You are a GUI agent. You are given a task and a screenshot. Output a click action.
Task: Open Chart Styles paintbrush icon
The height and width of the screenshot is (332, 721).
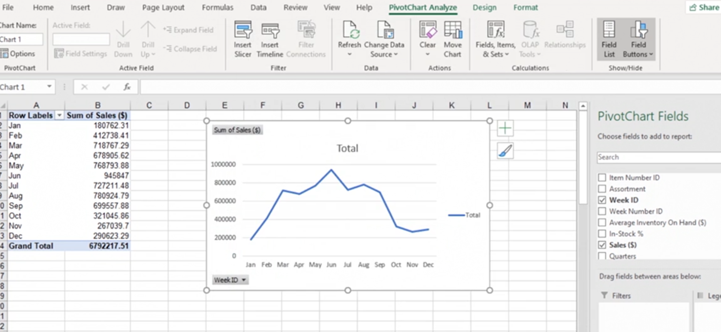coord(505,150)
